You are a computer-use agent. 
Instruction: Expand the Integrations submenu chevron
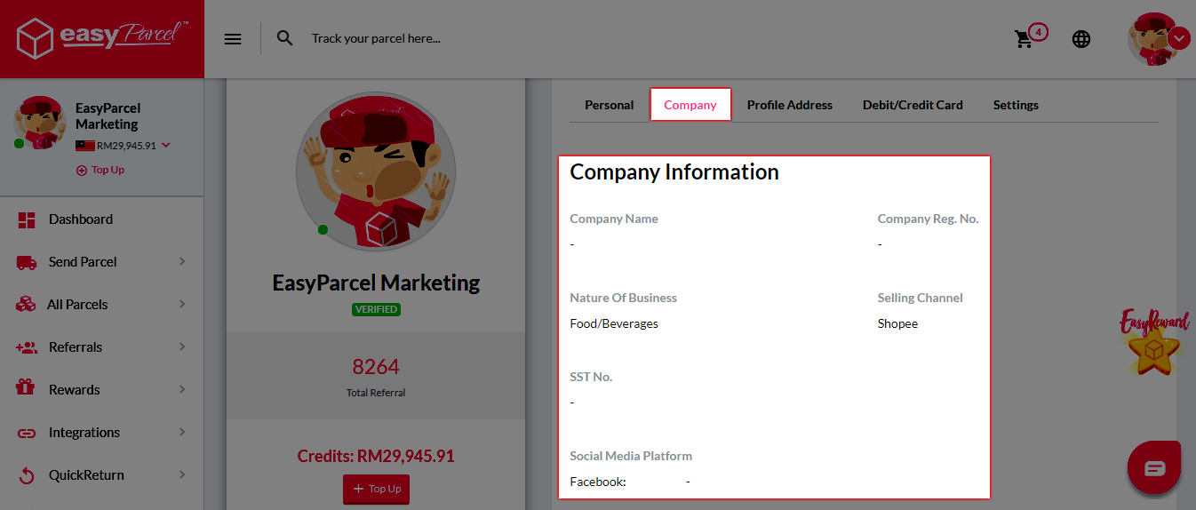182,432
